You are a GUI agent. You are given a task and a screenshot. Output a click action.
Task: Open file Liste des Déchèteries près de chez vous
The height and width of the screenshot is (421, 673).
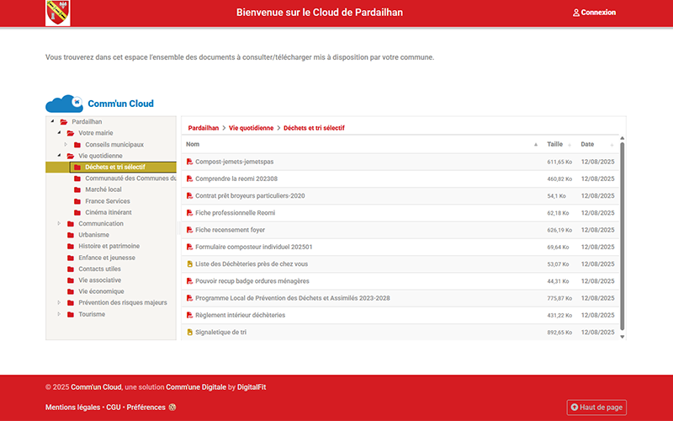pyautogui.click(x=252, y=264)
